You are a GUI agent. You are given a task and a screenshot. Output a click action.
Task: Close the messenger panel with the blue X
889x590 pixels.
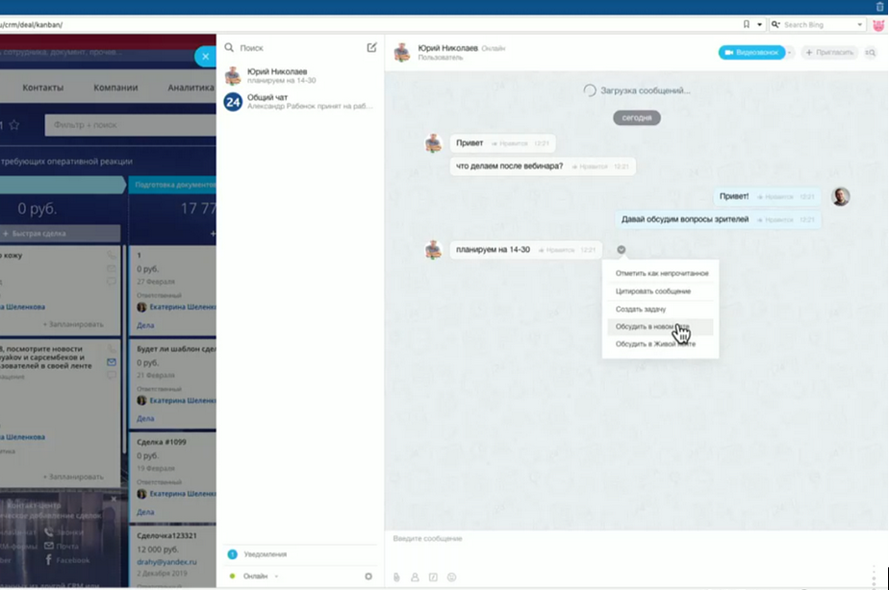(205, 56)
